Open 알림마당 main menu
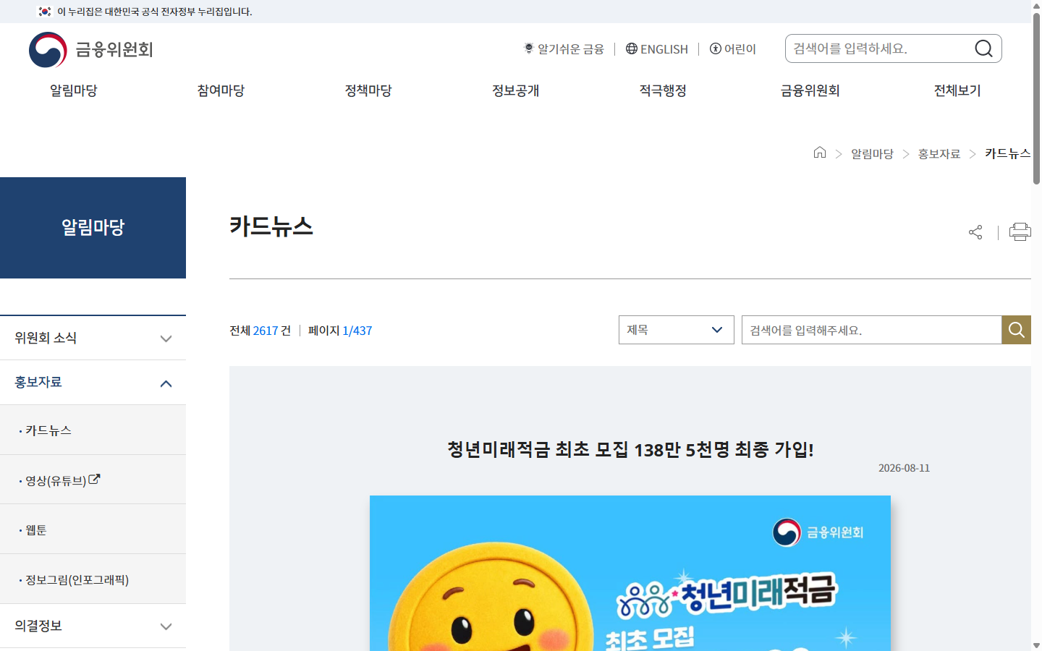This screenshot has height=651, width=1042. (74, 90)
